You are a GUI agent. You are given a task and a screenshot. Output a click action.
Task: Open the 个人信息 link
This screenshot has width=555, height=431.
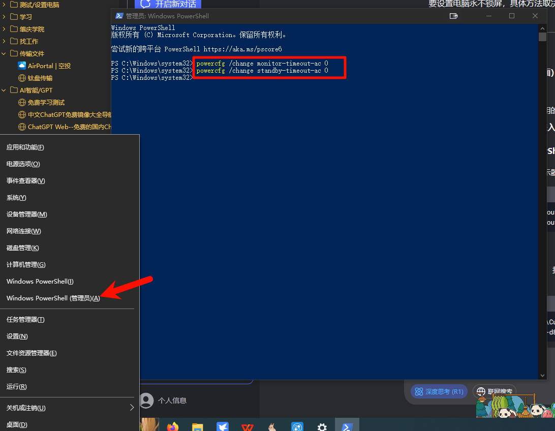[x=172, y=401]
